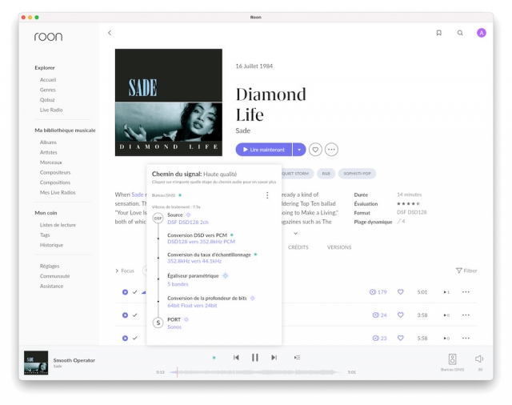Click now playing thumbnail in player bar
The image size is (512, 405).
(x=36, y=363)
